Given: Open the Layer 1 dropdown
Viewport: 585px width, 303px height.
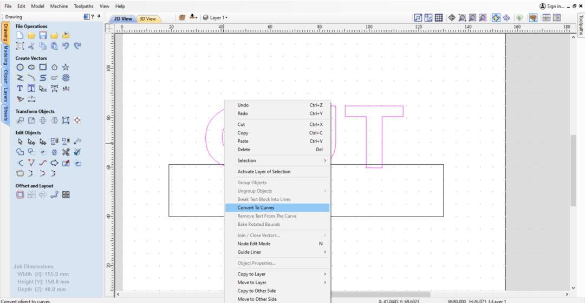Looking at the screenshot, I should [215, 18].
